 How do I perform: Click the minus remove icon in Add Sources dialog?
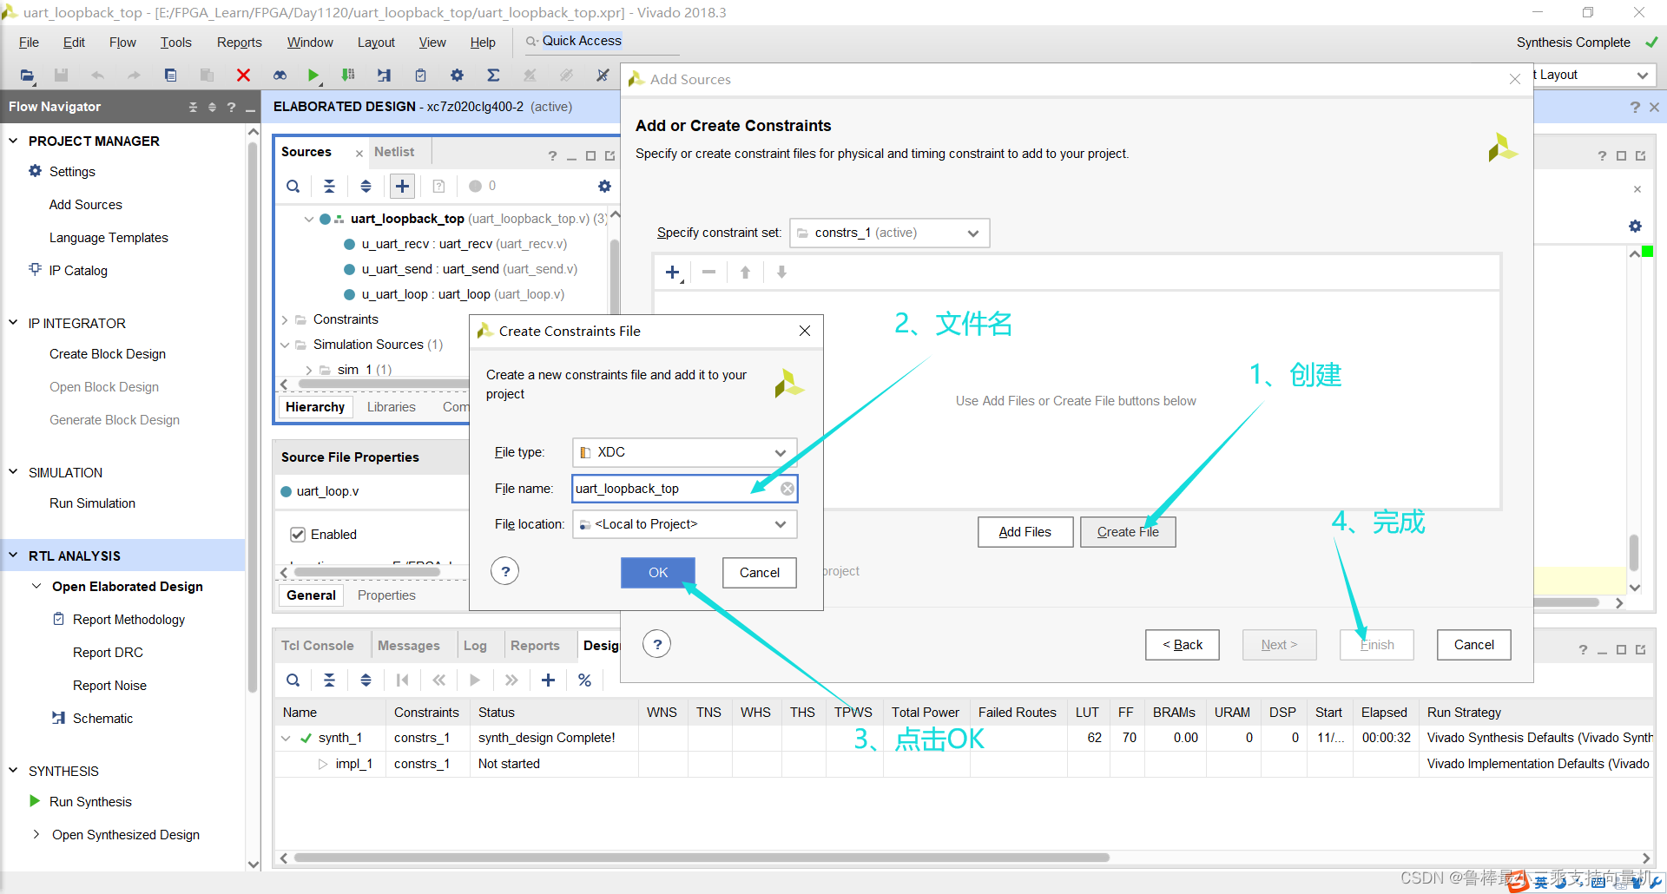708,273
